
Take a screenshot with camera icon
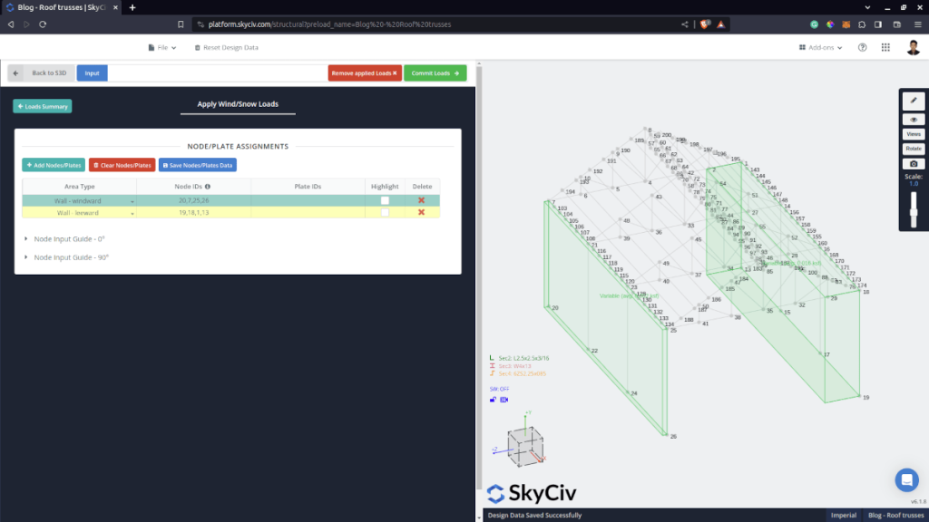pyautogui.click(x=914, y=163)
